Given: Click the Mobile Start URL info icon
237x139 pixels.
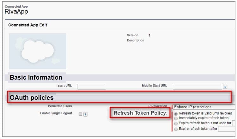Looking at the screenshot, I should [225, 86].
